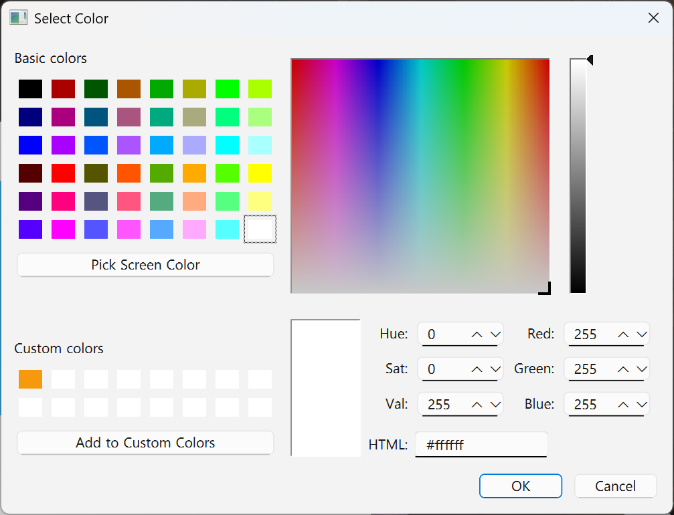The height and width of the screenshot is (515, 674).
Task: Choose the yellow basic color swatch
Action: tap(260, 173)
